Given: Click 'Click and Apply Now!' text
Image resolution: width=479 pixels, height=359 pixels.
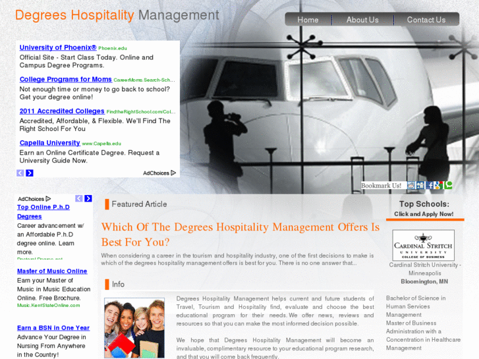Looking at the screenshot, I should point(424,214).
